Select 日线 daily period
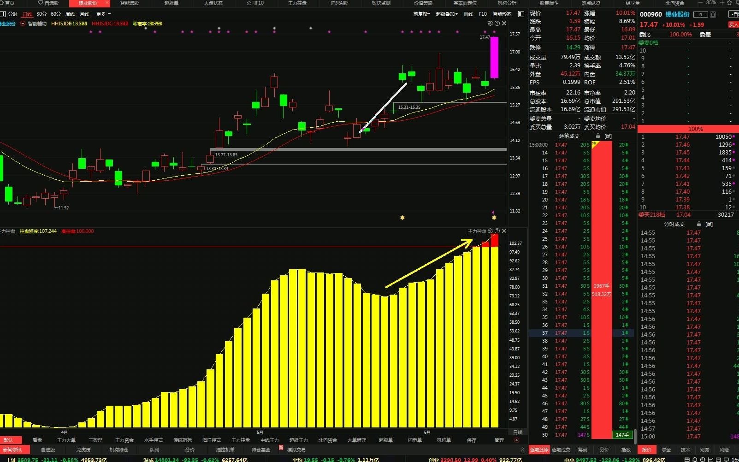739x462 pixels. click(x=28, y=14)
